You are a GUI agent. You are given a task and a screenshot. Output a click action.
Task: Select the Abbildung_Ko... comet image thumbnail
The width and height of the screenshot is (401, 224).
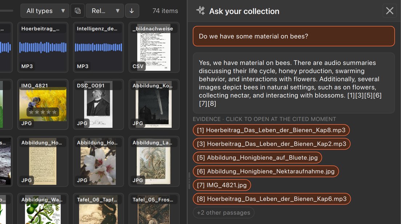coord(154,104)
